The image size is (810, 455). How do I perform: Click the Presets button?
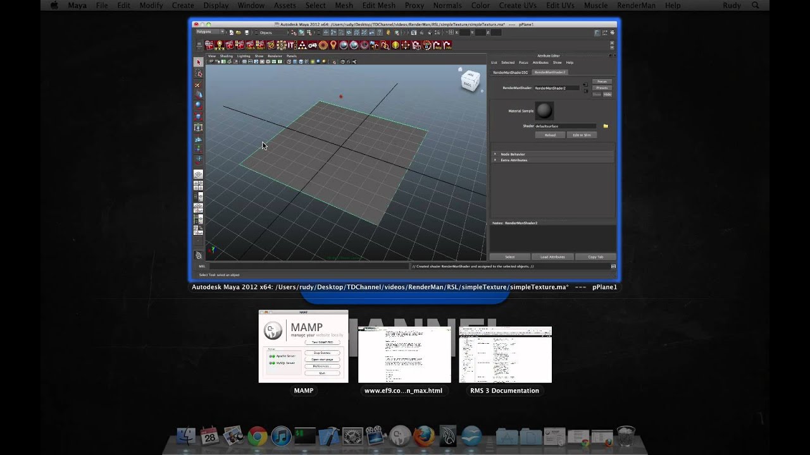click(x=602, y=88)
